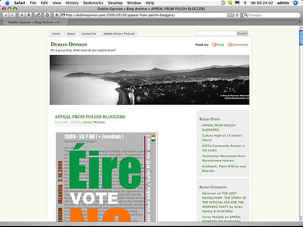Open Culture Night at 15 Usher's Island
This screenshot has width=303, height=227.
[x=222, y=137]
